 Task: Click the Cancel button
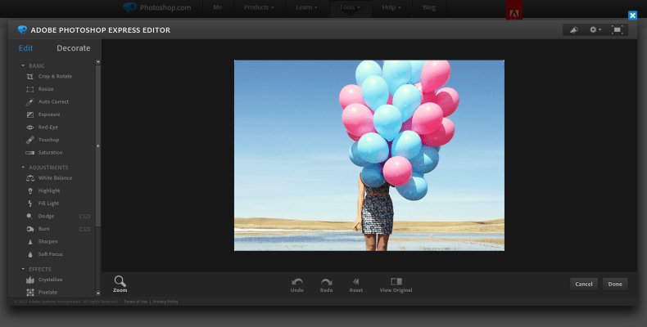(584, 284)
